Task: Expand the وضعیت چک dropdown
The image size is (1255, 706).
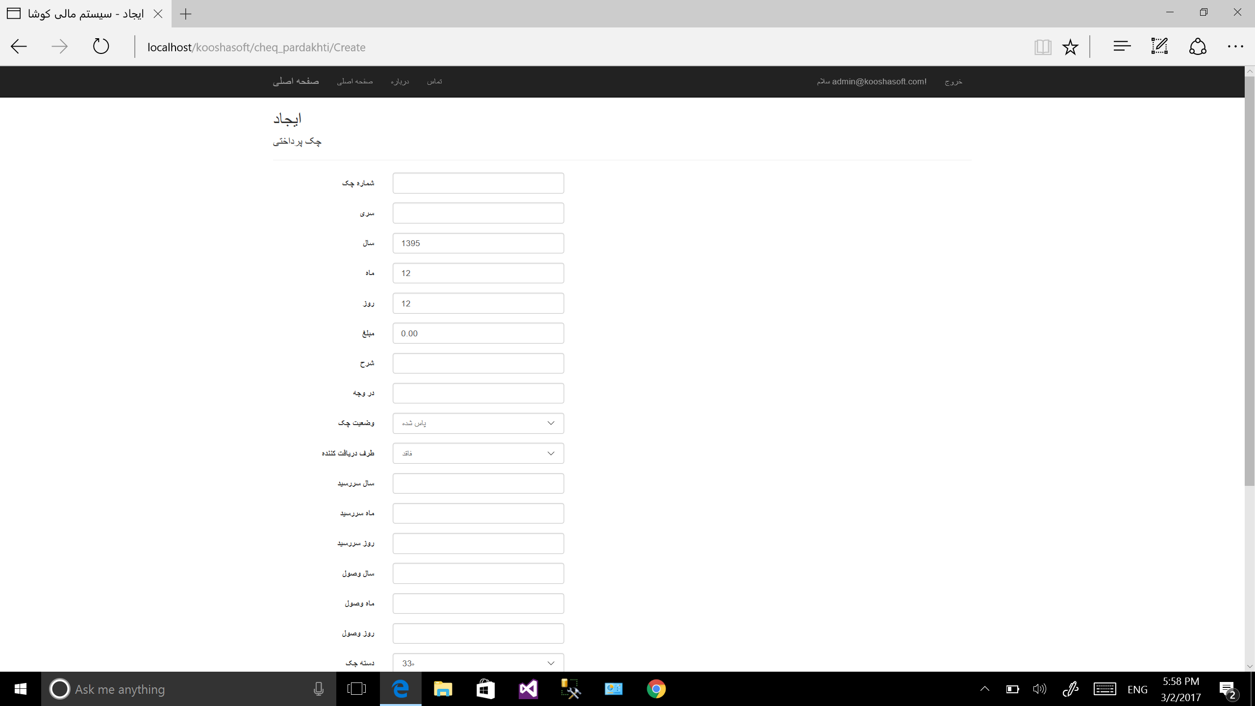Action: (478, 423)
